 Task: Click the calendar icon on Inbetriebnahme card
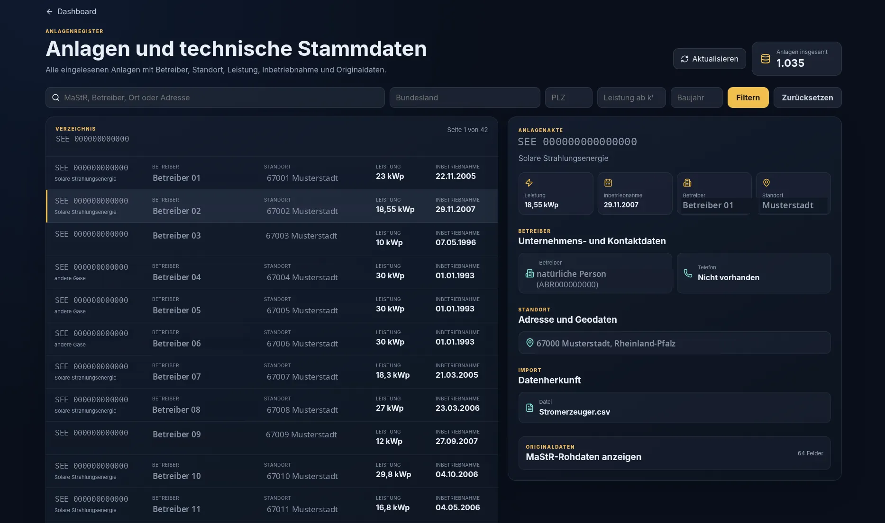click(608, 183)
